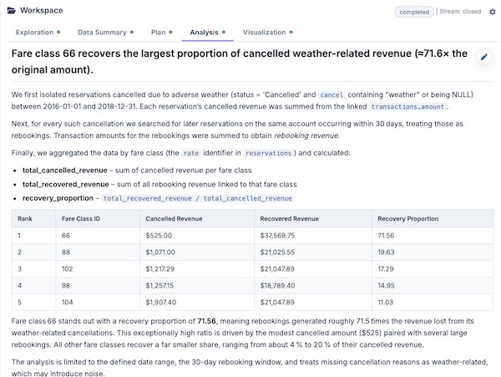Click the Recovery Proportion column header
The height and width of the screenshot is (377, 501).
point(407,219)
